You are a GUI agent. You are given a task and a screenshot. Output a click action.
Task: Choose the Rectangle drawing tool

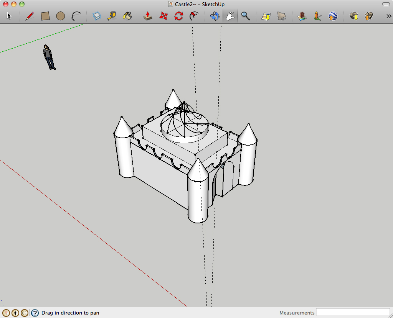pyautogui.click(x=45, y=16)
